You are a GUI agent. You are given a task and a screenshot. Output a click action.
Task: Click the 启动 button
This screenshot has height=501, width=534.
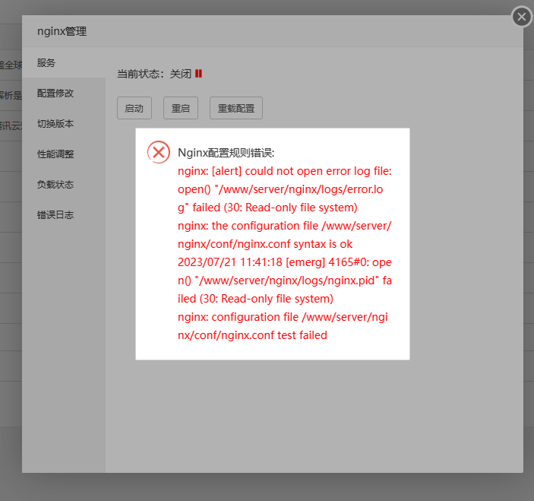click(x=134, y=108)
